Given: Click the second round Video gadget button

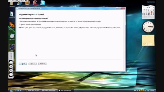Looking at the screenshot, I should pyautogui.click(x=11, y=67).
